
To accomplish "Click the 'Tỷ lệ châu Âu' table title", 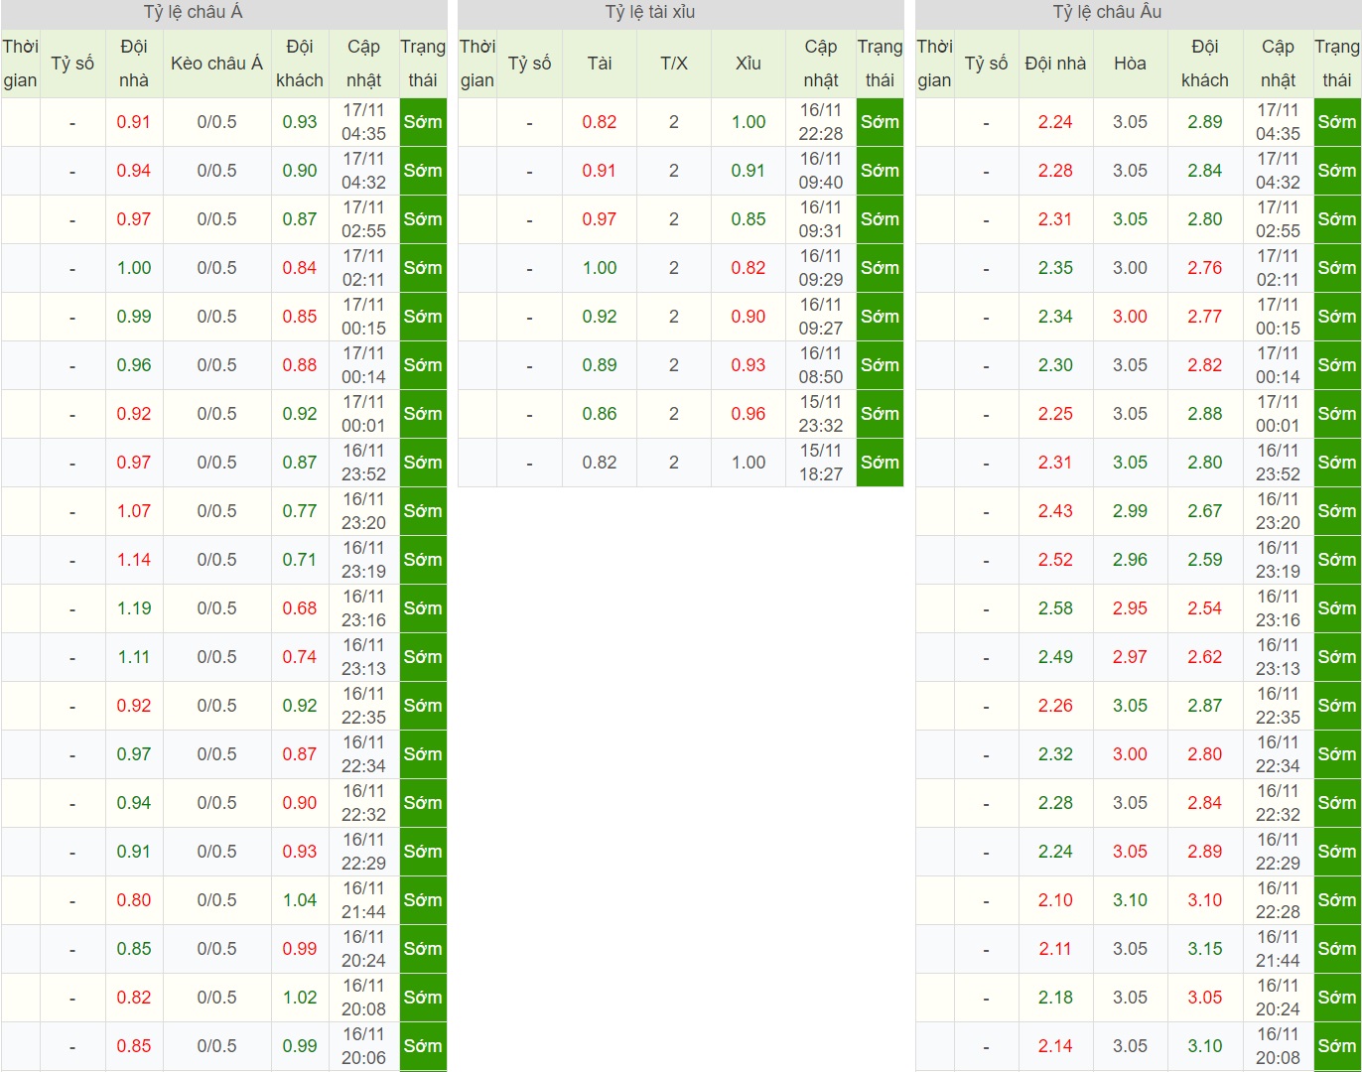I will tap(1107, 13).
